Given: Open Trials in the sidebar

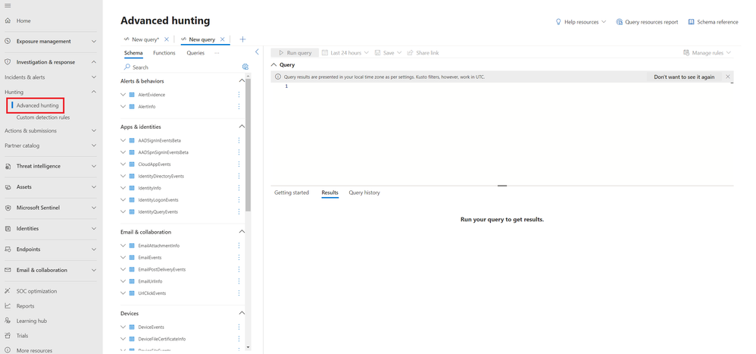Looking at the screenshot, I should coord(22,336).
